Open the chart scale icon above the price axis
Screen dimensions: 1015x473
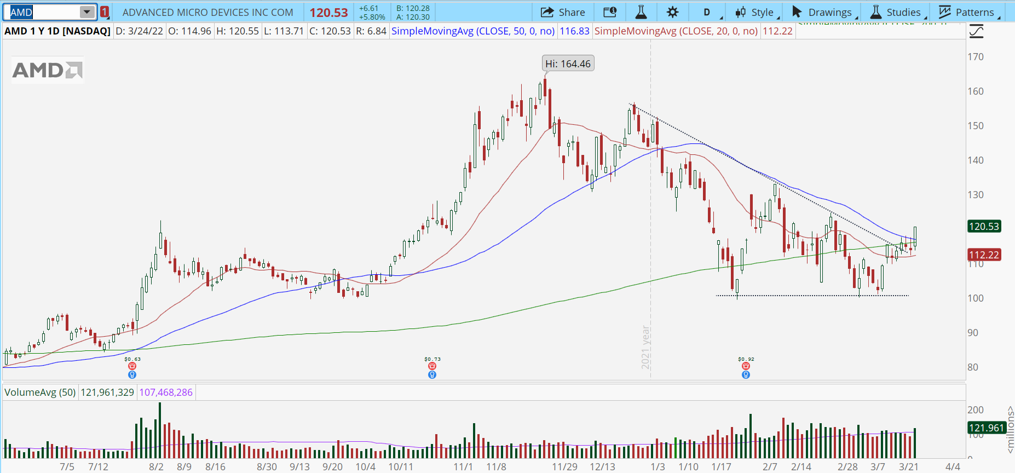pos(976,32)
